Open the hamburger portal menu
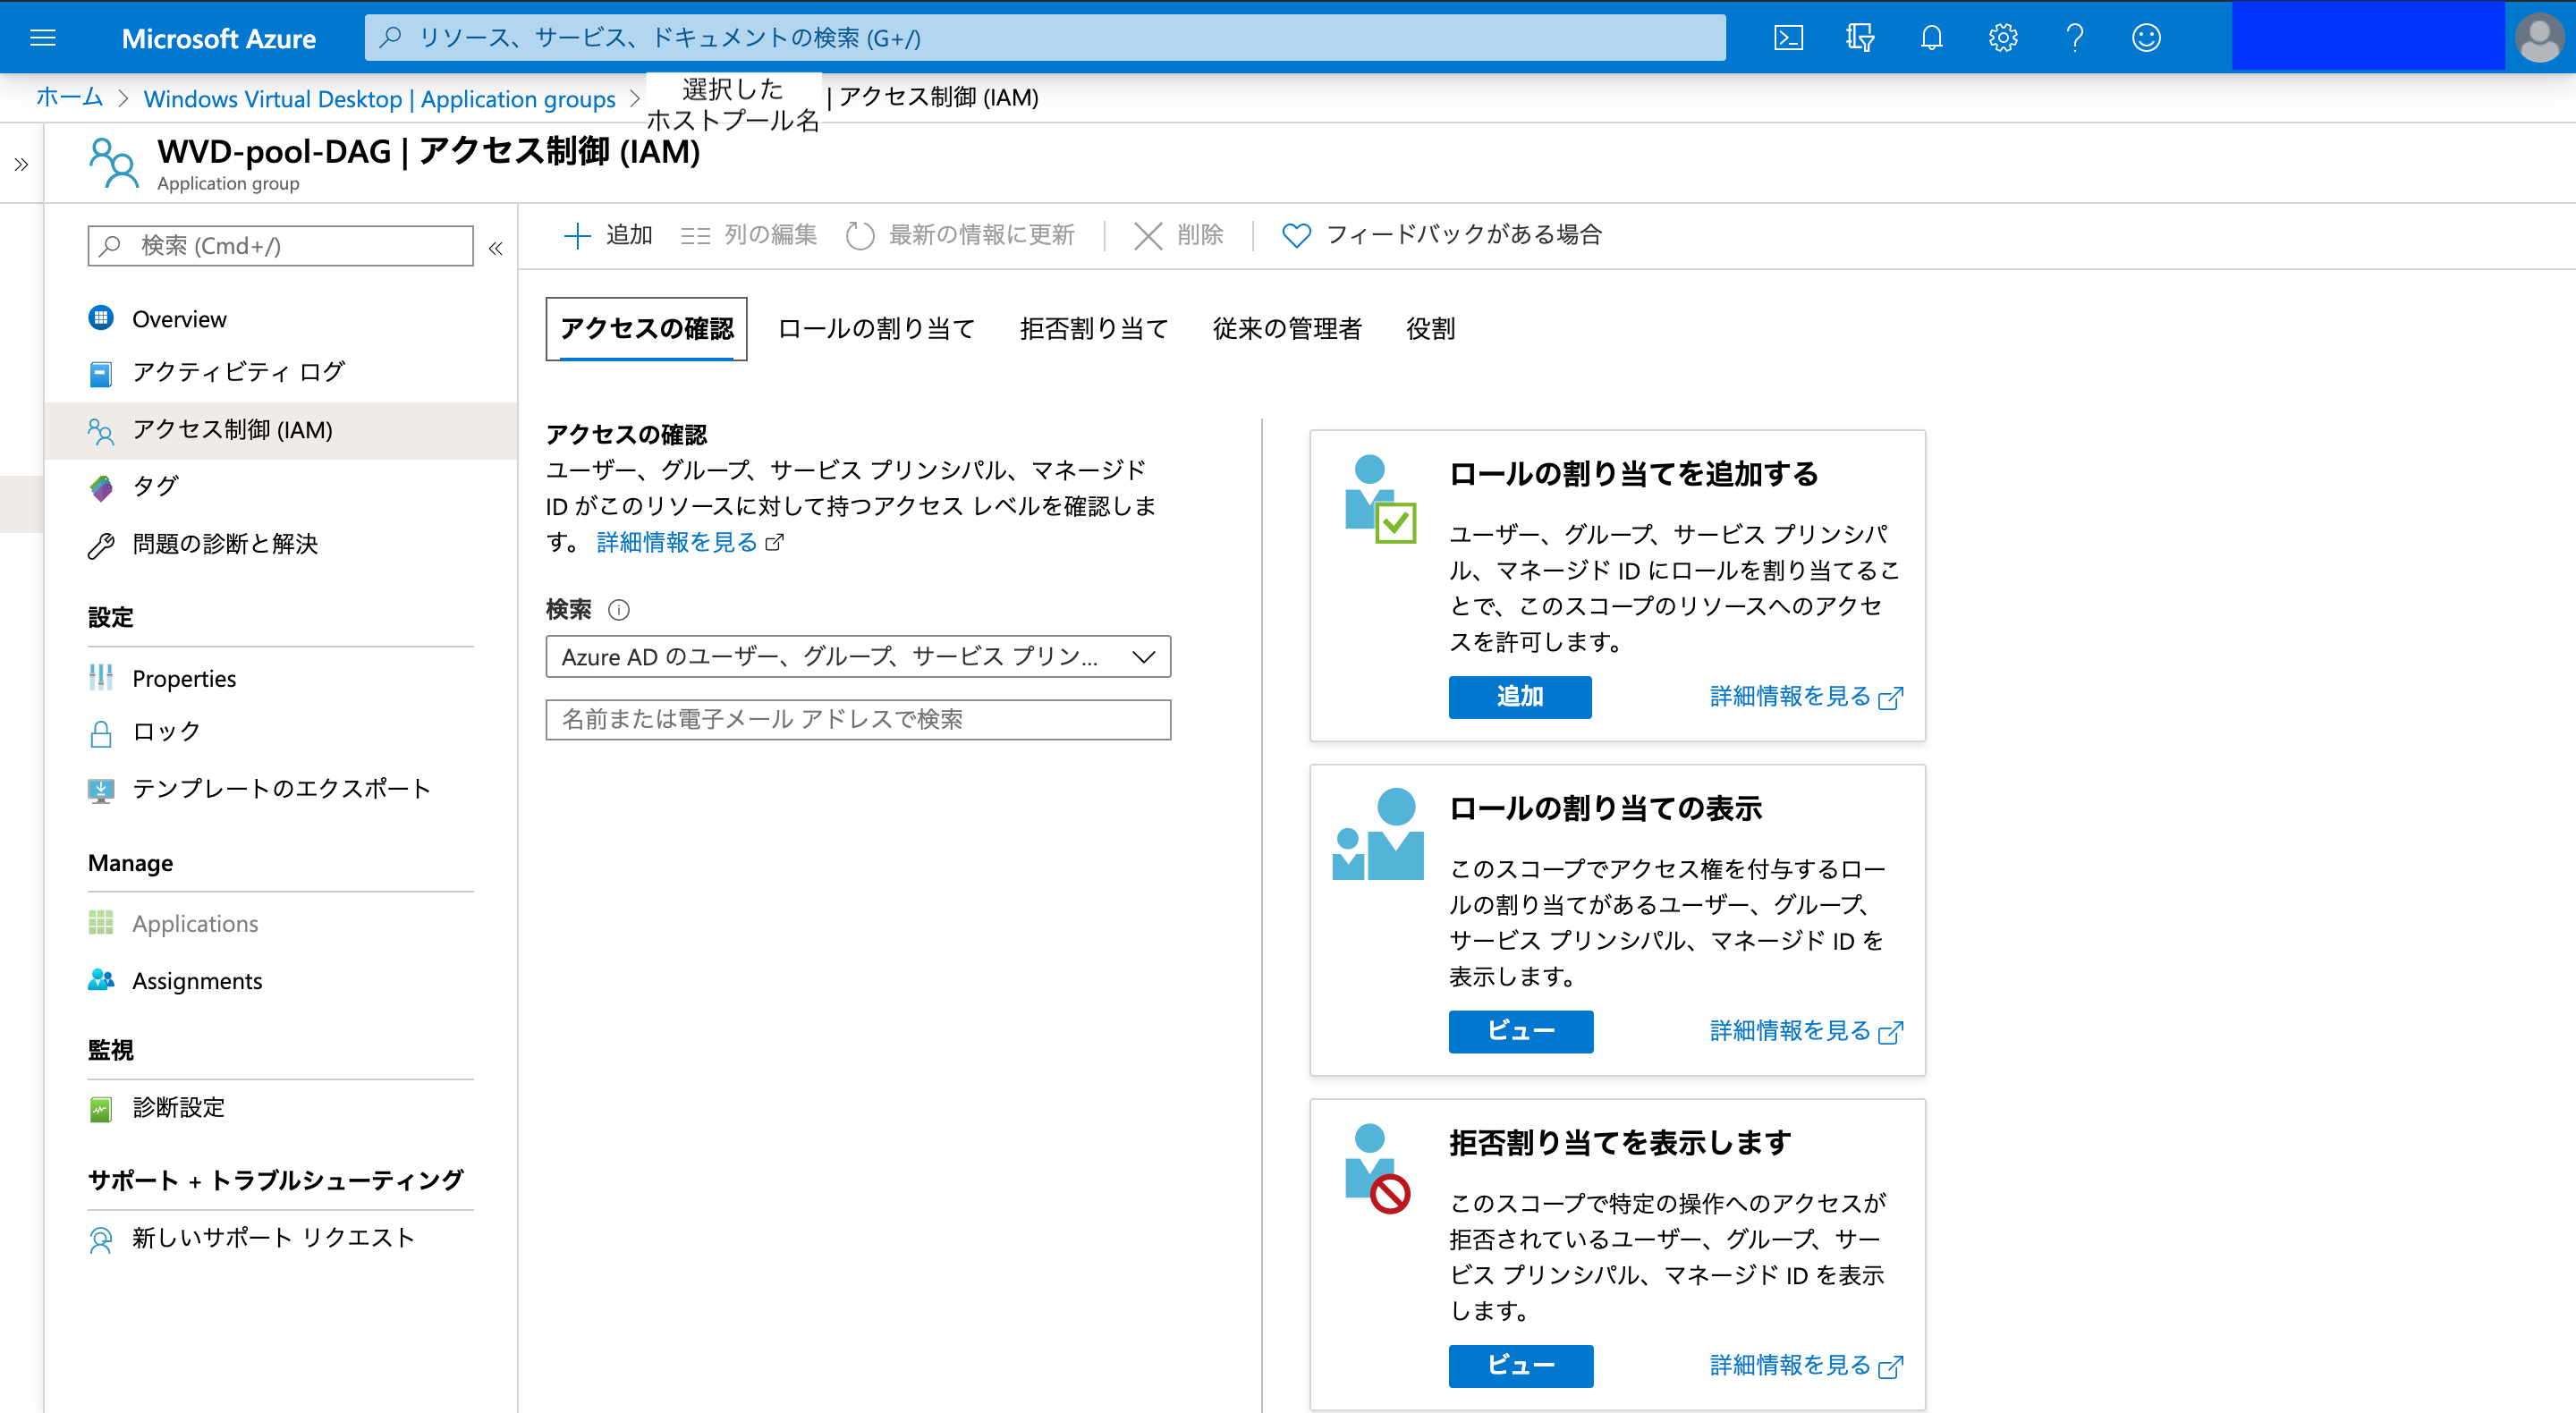 [43, 38]
